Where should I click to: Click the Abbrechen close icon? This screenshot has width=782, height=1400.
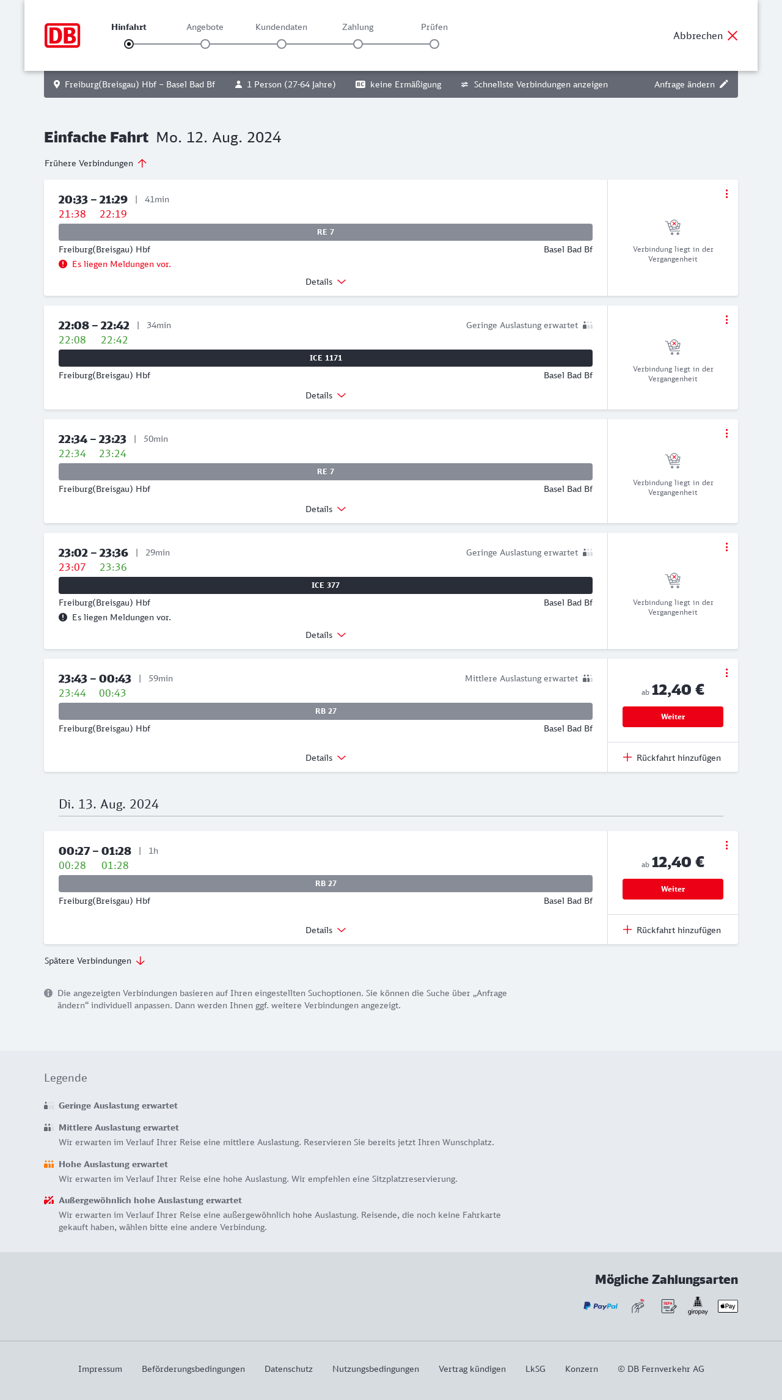tap(733, 35)
